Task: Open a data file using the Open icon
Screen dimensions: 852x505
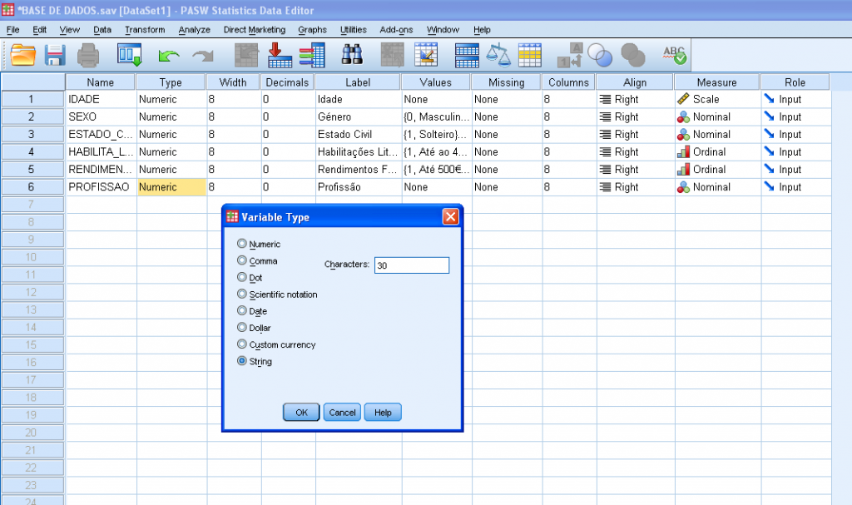Action: 22,54
